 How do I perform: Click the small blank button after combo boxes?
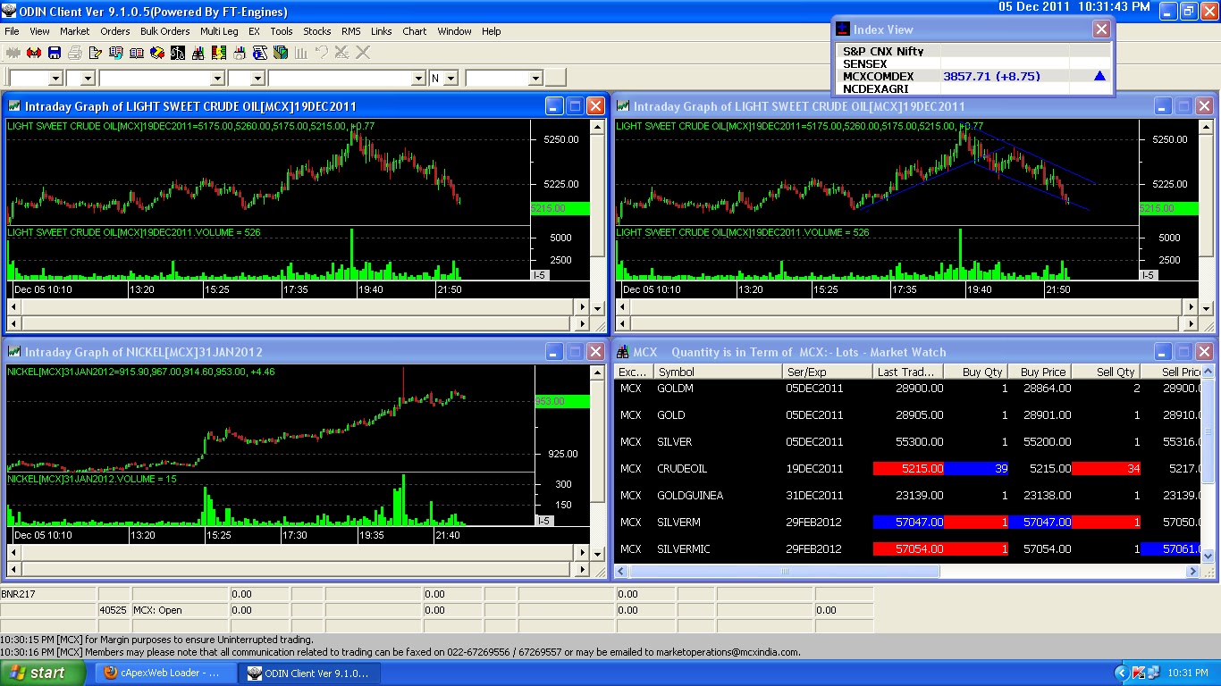coord(556,78)
